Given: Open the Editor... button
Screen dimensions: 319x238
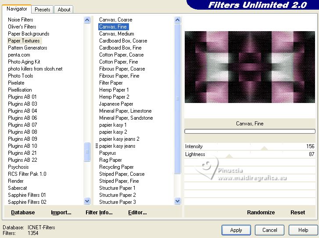Looking at the screenshot, I should click(137, 213).
